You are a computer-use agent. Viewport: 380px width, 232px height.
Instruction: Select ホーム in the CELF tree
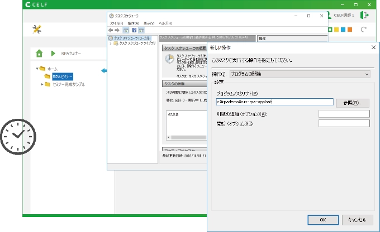tap(53, 69)
